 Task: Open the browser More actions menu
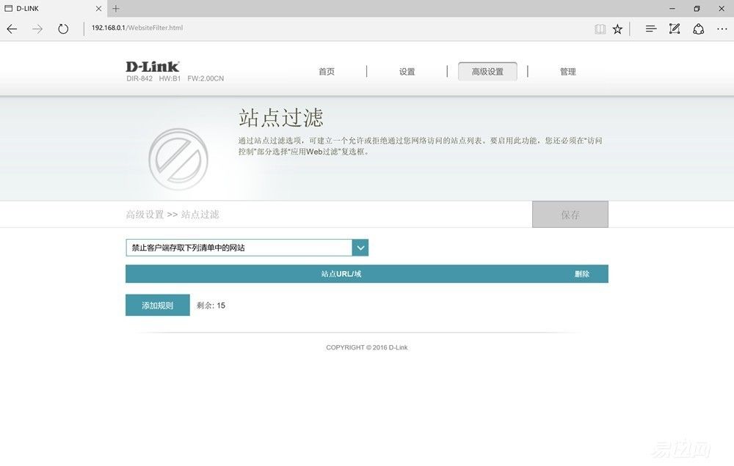722,29
